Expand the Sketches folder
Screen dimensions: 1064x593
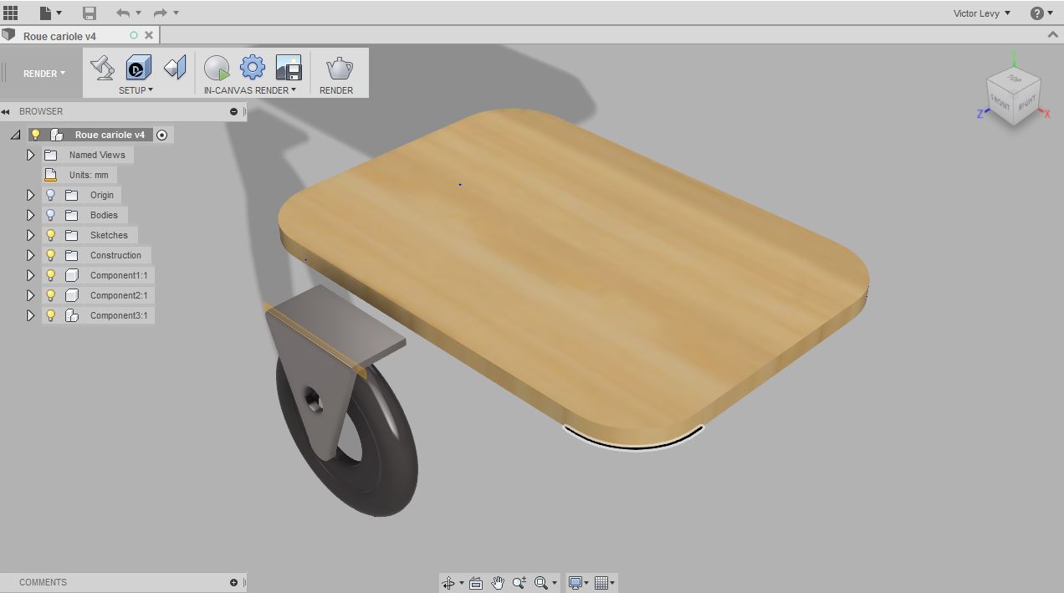(x=30, y=235)
